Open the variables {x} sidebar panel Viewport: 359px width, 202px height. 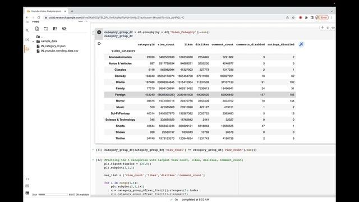coord(27,40)
